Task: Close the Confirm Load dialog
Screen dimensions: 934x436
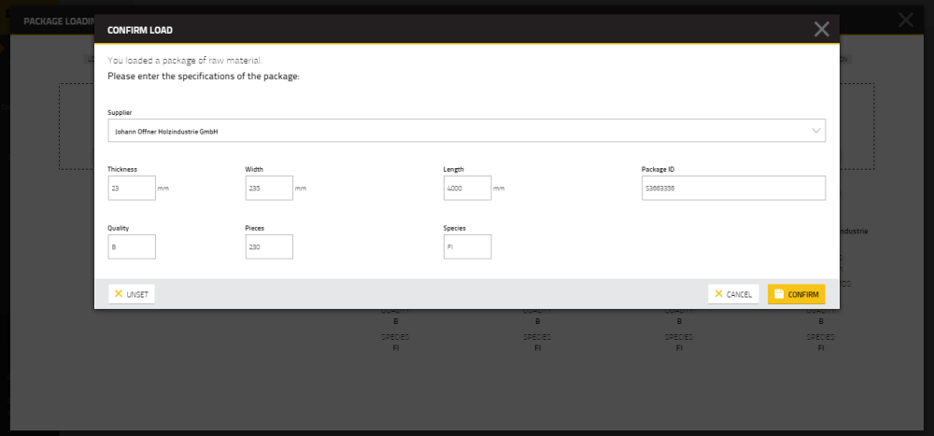Action: click(821, 29)
